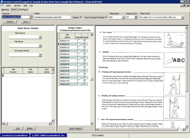190x138 pixels.
Task: Click the Edit button
Action: 18,128
